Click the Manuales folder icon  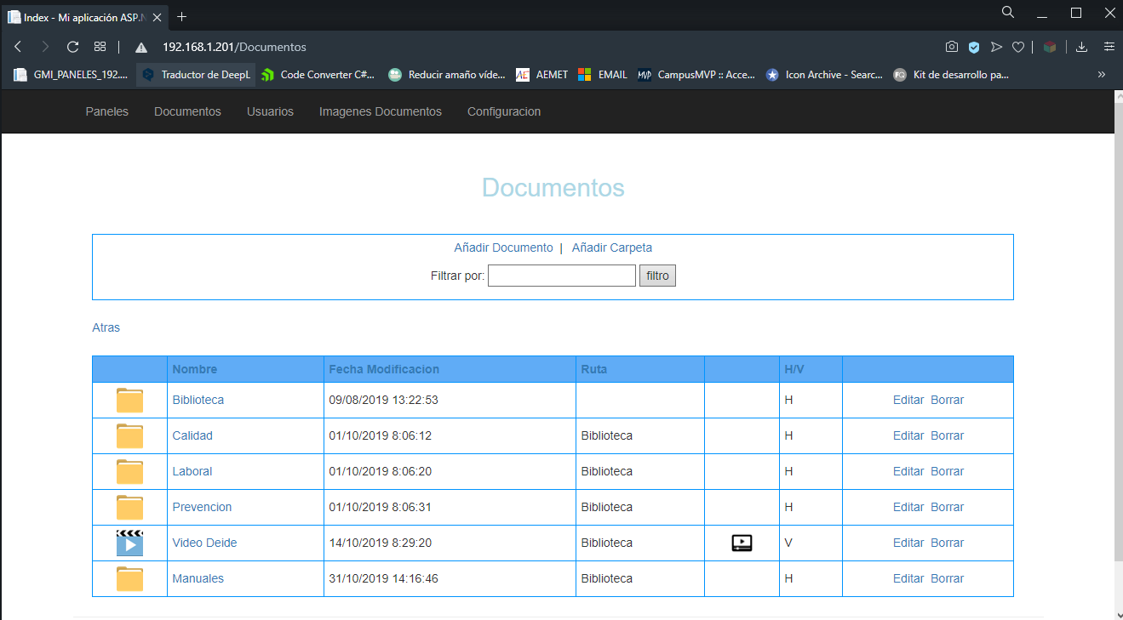point(129,578)
